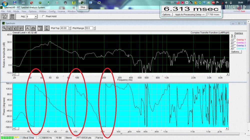Click the FFT 65536 pts status entry
250x140 pixels.
tap(84, 138)
